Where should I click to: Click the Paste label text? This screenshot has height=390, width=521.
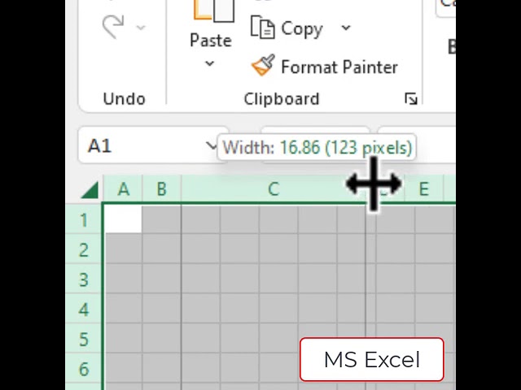211,41
